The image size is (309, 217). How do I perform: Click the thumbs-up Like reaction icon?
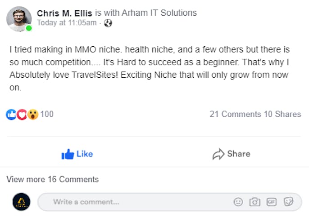click(x=11, y=115)
